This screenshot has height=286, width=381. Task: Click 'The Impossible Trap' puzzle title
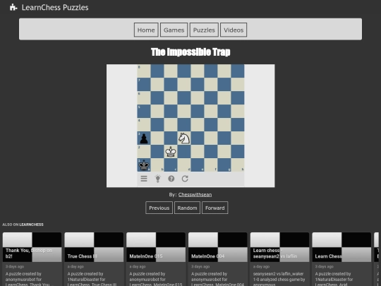coord(190,52)
